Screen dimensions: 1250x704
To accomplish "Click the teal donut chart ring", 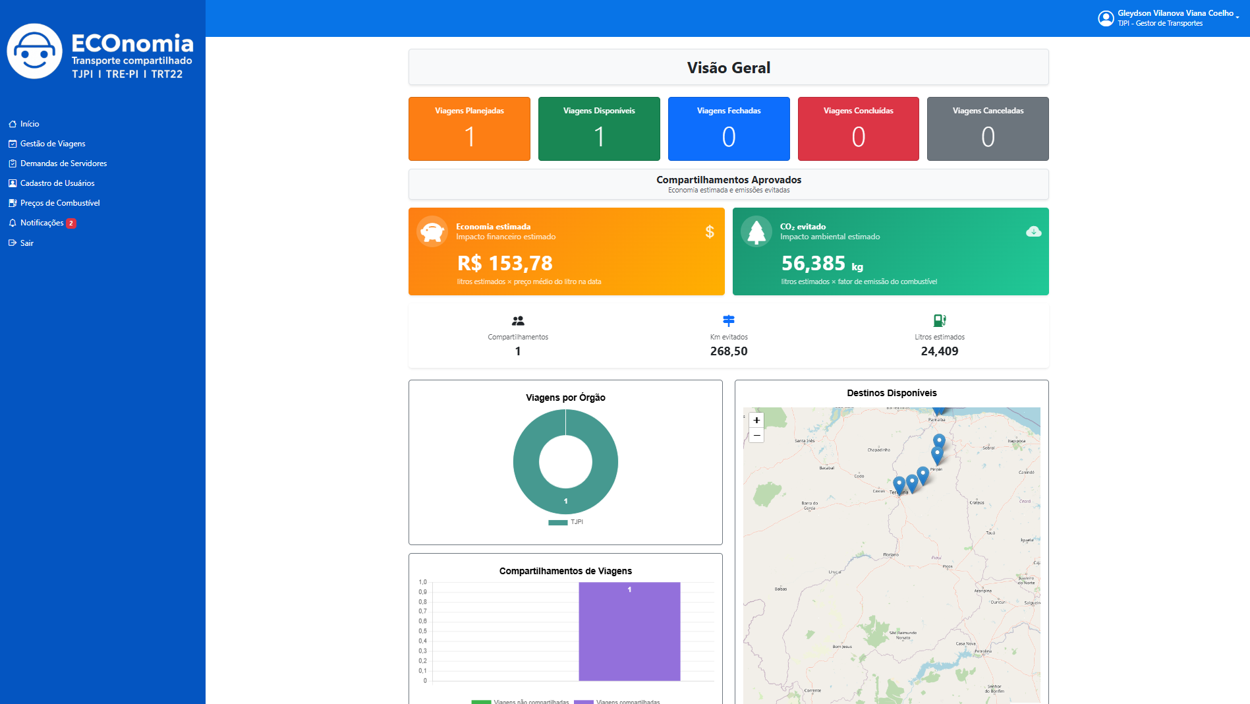I will (527, 461).
